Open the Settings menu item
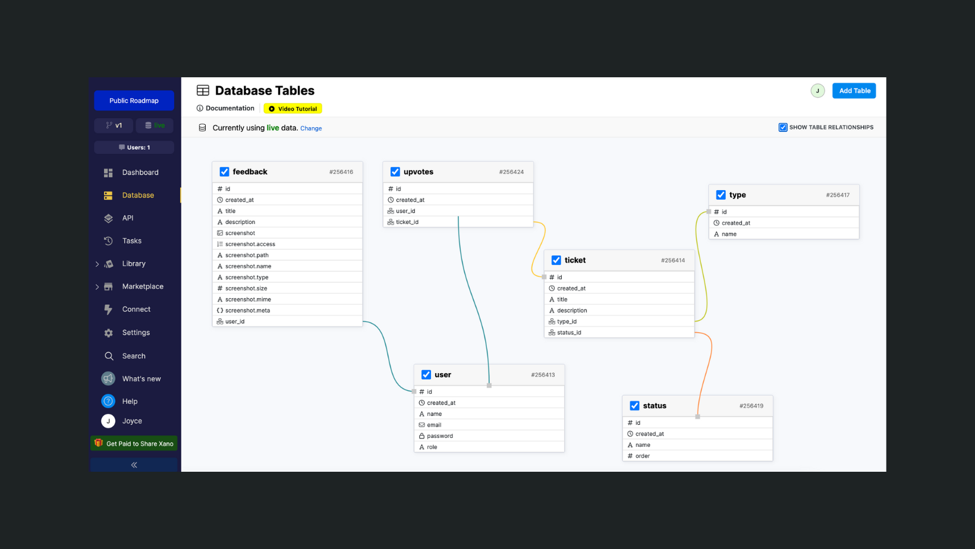The width and height of the screenshot is (975, 549). (x=136, y=333)
